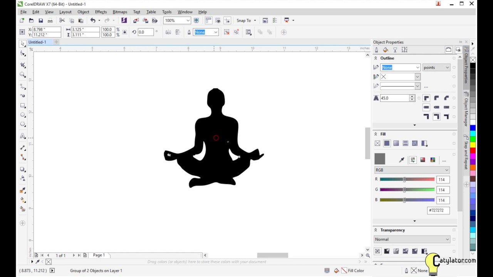Select the Color Eyedropper tool in toolbox
The image size is (493, 277).
coord(23,190)
